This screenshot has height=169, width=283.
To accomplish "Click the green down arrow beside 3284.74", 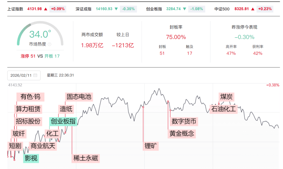I will click(184, 9).
